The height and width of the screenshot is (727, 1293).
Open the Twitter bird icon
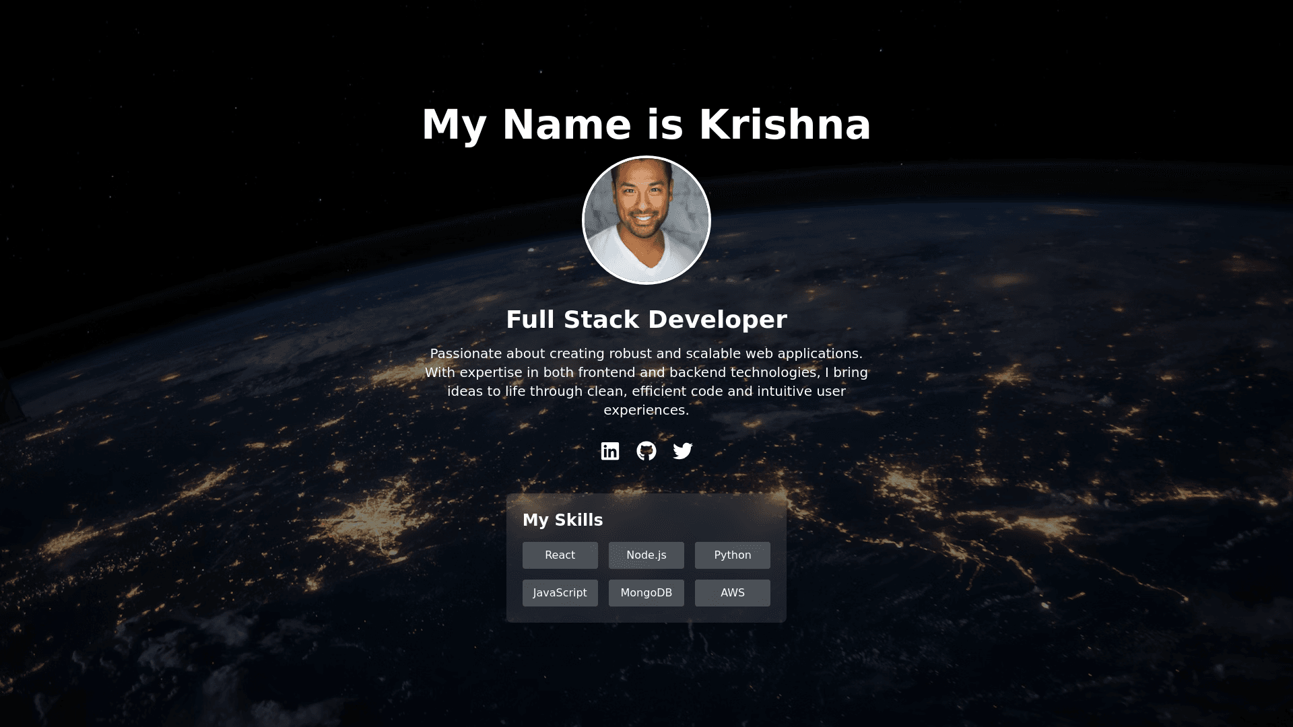(682, 451)
